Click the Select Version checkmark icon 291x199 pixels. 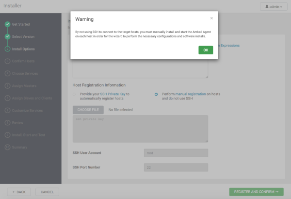click(x=7, y=36)
